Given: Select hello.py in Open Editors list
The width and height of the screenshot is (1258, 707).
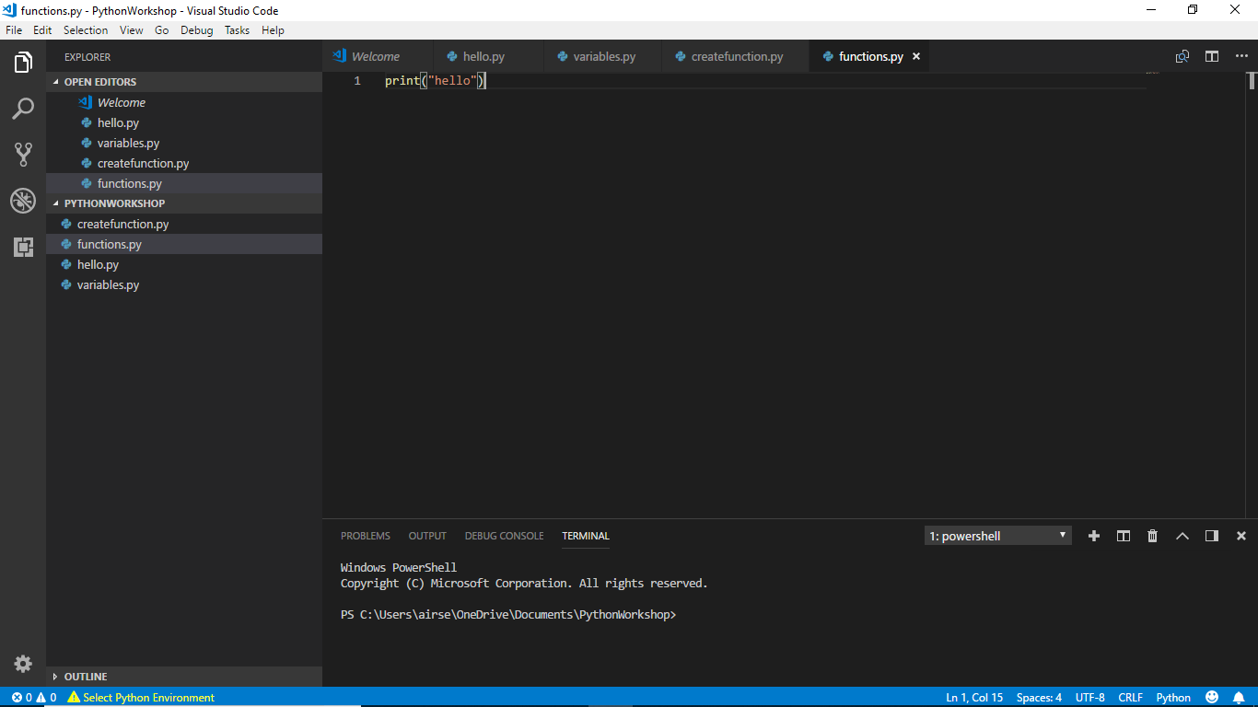Looking at the screenshot, I should (x=184, y=122).
